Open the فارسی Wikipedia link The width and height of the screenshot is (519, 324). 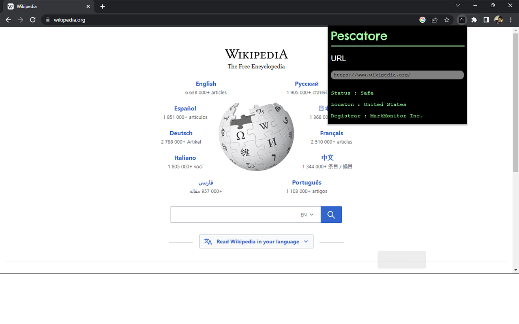[206, 183]
